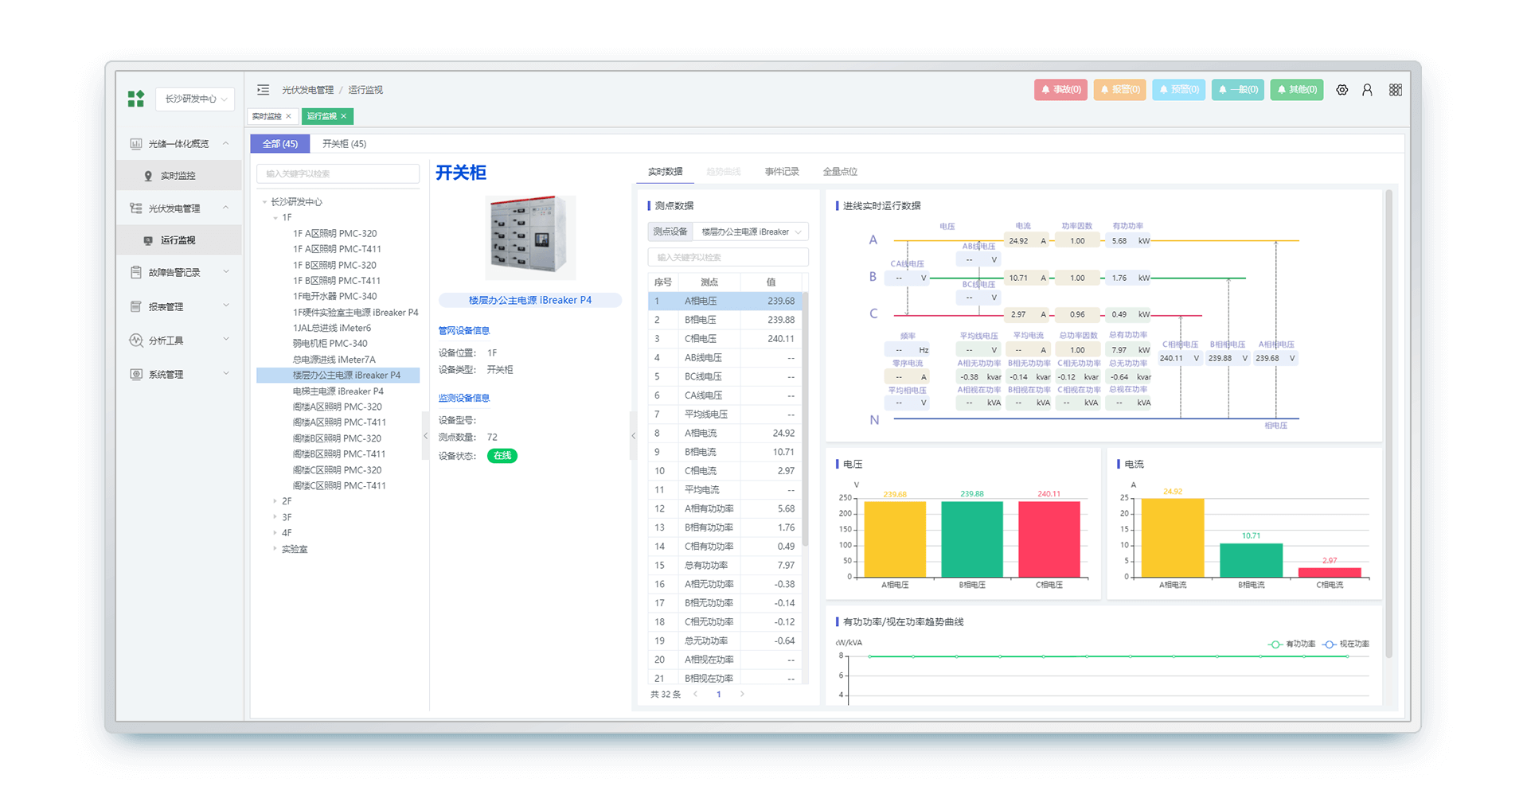This screenshot has height=798, width=1527.
Task: Select 电梯主电源 iBreaker P4 tree item
Action: [338, 391]
